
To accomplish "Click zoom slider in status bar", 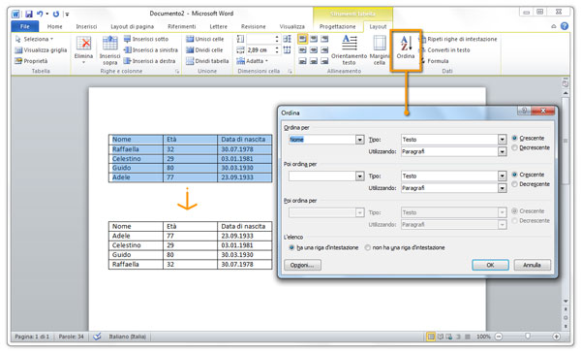I will point(528,337).
